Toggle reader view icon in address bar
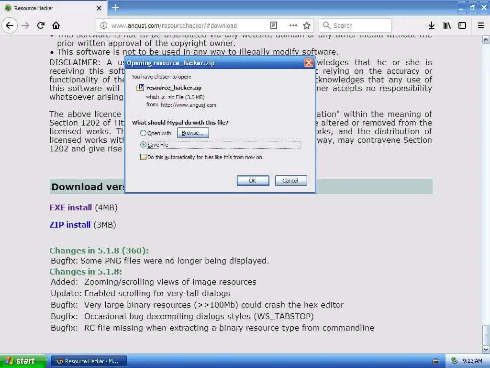Screen dimensions: 490x368 point(273,25)
